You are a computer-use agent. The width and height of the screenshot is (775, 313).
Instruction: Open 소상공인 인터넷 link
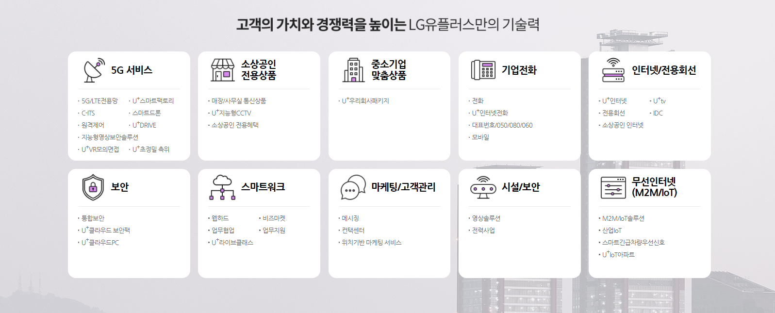(x=623, y=125)
